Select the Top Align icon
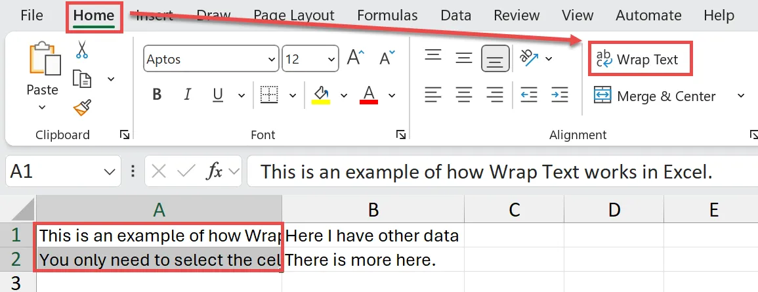This screenshot has height=292, width=758. (x=433, y=56)
